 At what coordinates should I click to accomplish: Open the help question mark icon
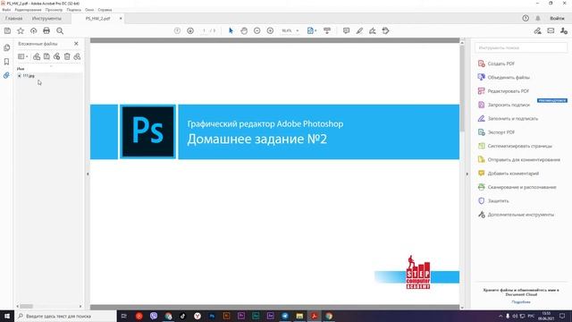click(526, 18)
